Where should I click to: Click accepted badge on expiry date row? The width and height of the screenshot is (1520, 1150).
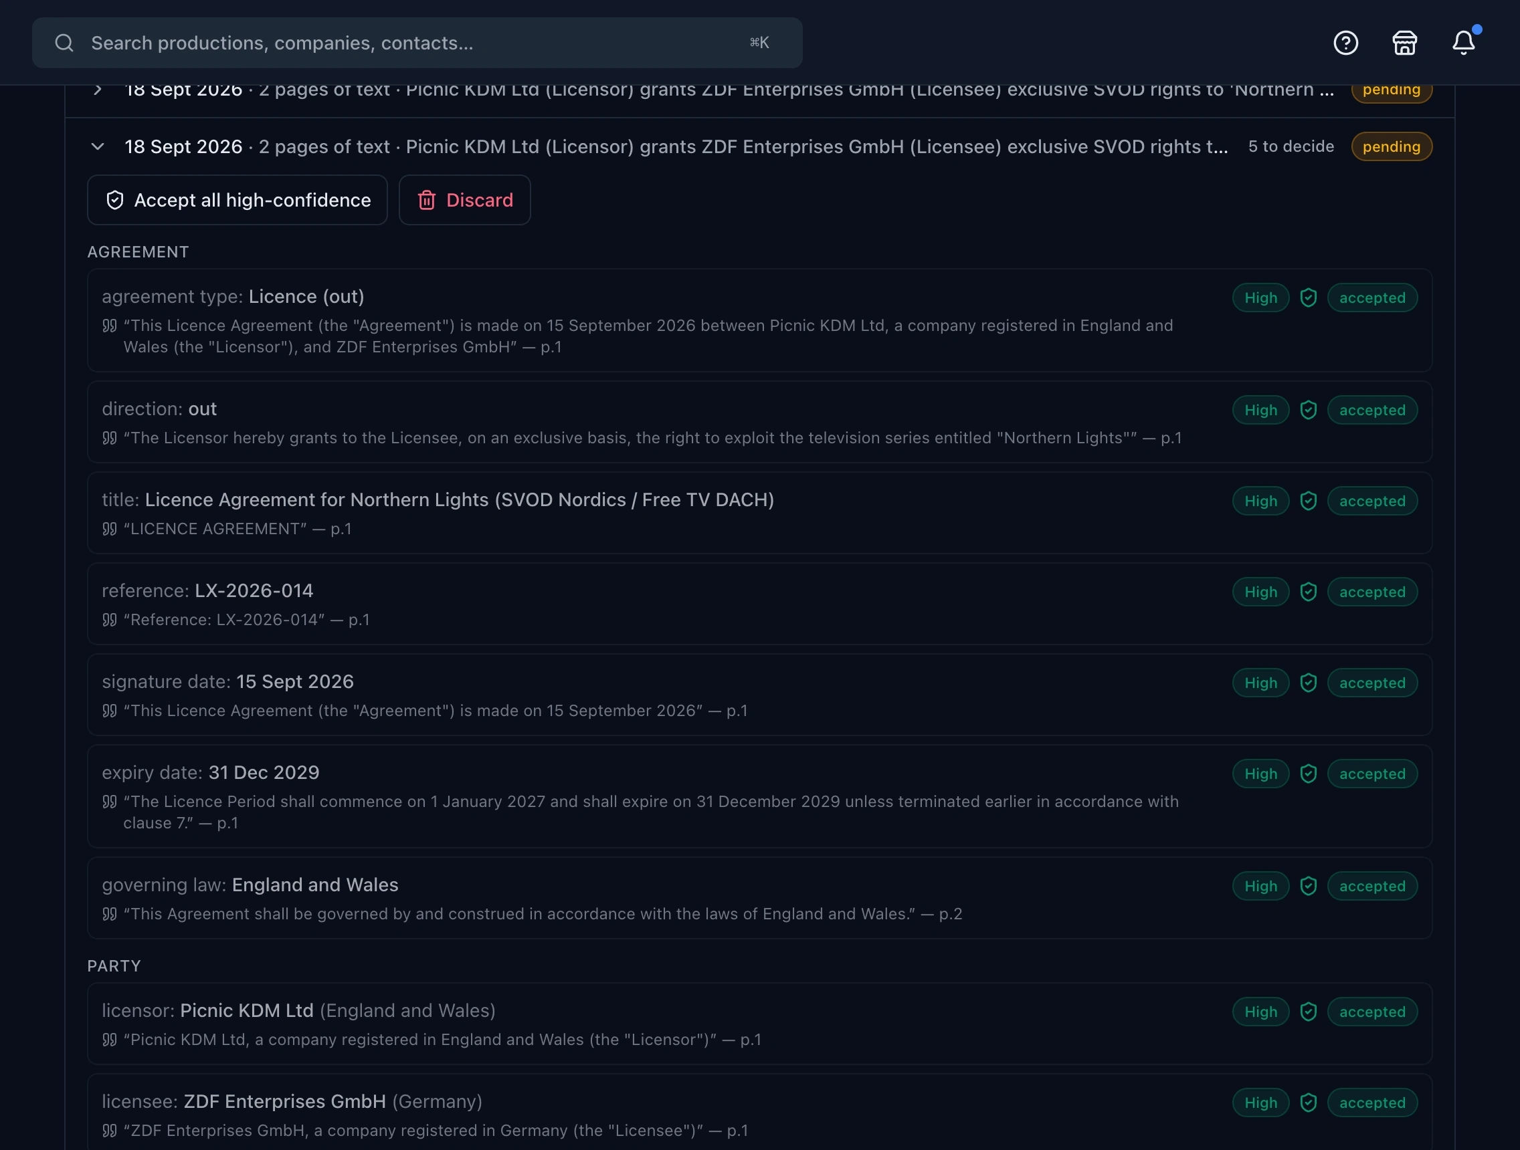point(1371,774)
